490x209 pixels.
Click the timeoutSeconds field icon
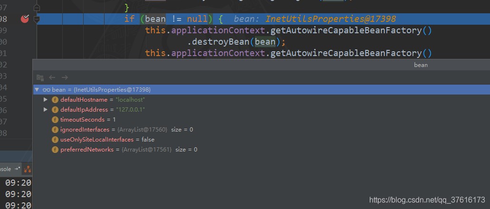55,120
